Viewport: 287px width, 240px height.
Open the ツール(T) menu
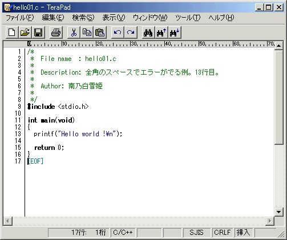pos(188,18)
